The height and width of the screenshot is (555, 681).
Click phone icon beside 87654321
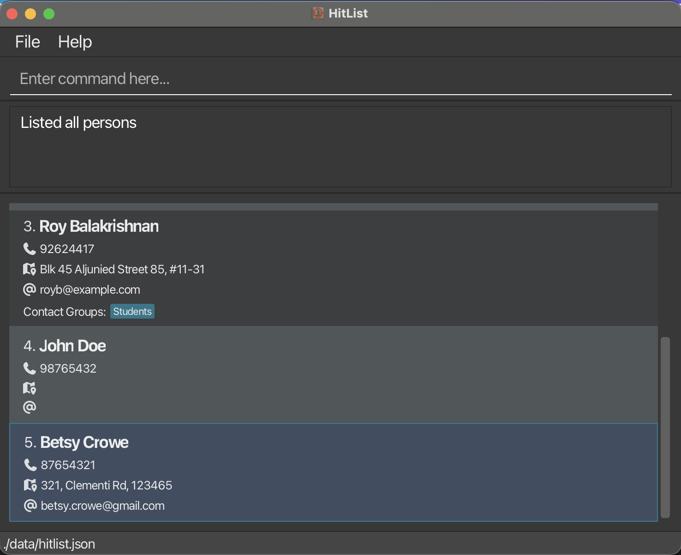click(30, 465)
